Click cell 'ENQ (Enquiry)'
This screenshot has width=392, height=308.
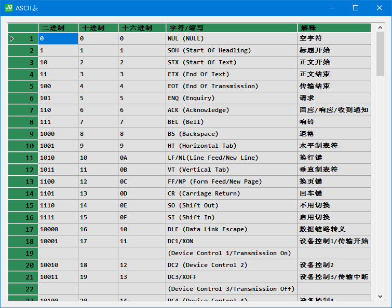point(232,98)
